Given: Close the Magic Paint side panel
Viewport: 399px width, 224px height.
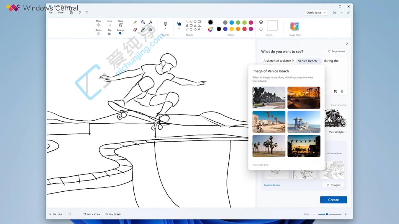Looking at the screenshot, I should coord(347,44).
